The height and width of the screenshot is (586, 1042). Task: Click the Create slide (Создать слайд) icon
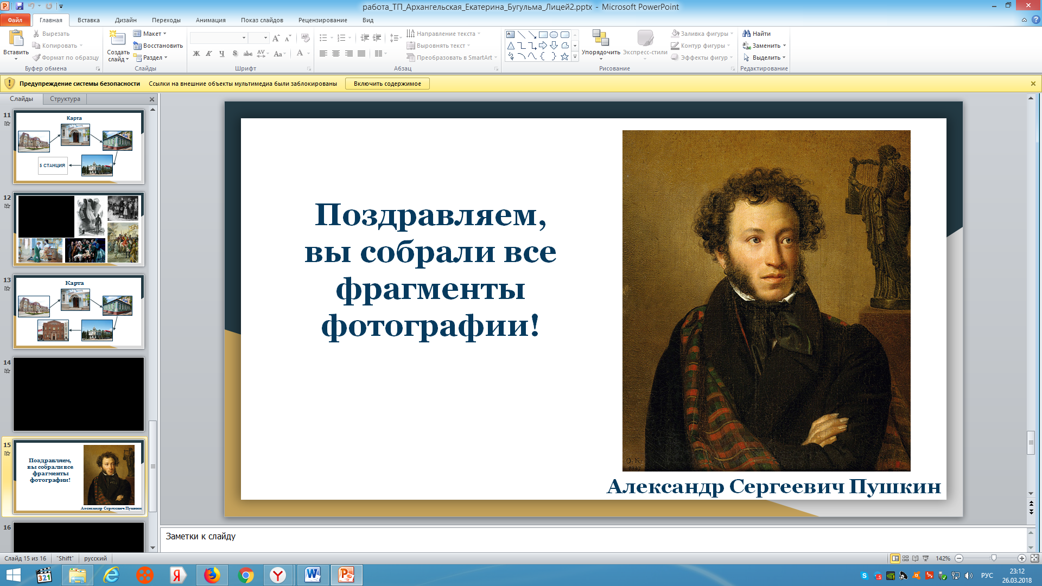pyautogui.click(x=118, y=38)
